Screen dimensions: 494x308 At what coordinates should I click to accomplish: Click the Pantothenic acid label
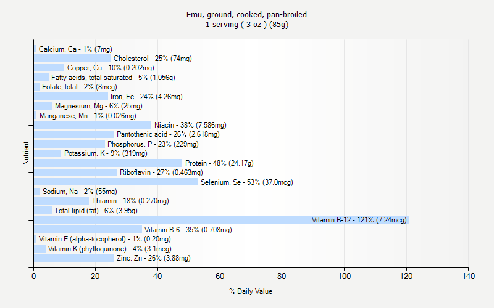click(x=168, y=134)
